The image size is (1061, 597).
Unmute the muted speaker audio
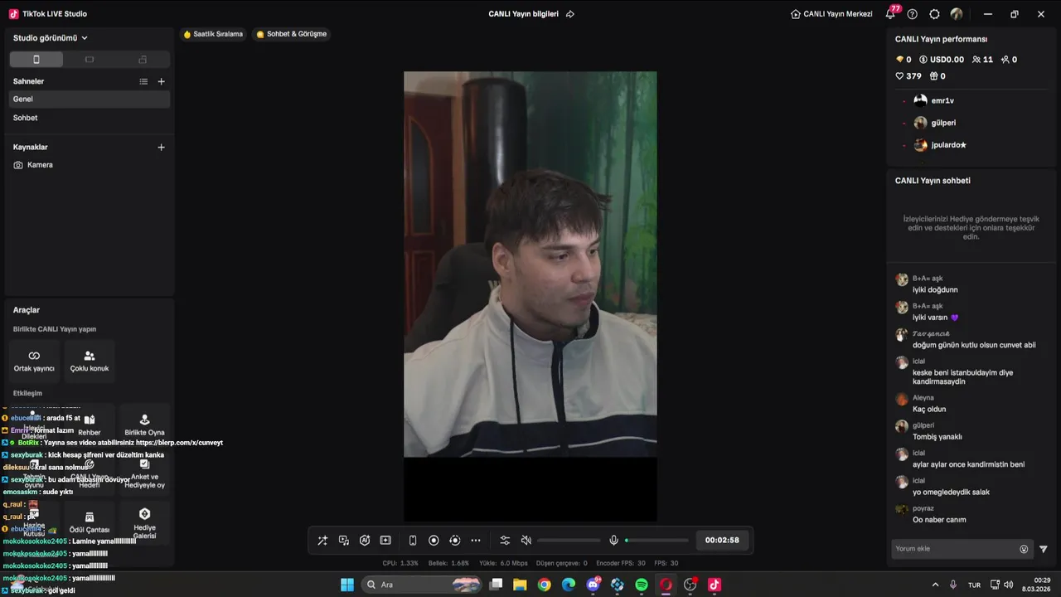(x=526, y=541)
